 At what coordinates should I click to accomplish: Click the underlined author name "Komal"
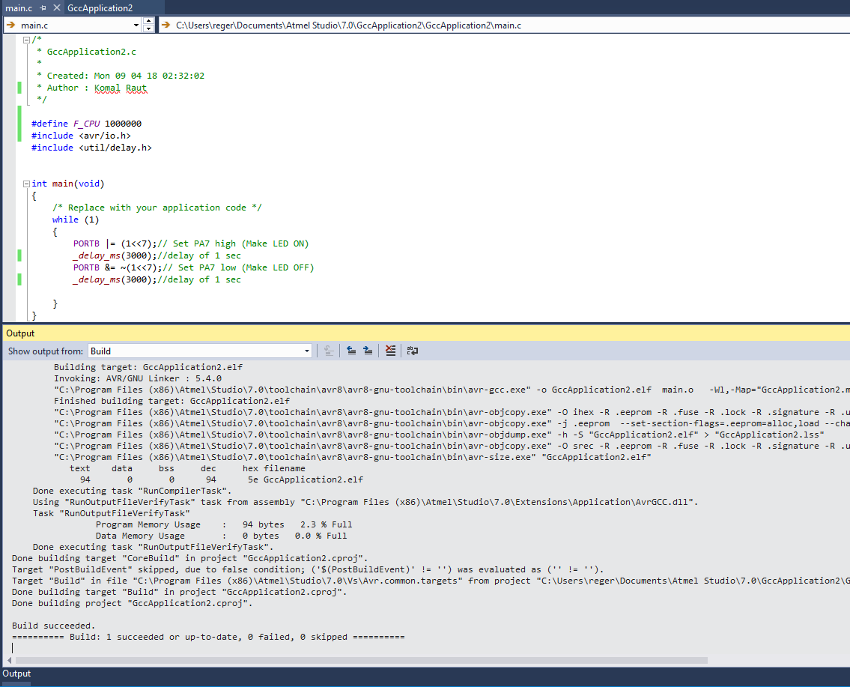(x=107, y=88)
